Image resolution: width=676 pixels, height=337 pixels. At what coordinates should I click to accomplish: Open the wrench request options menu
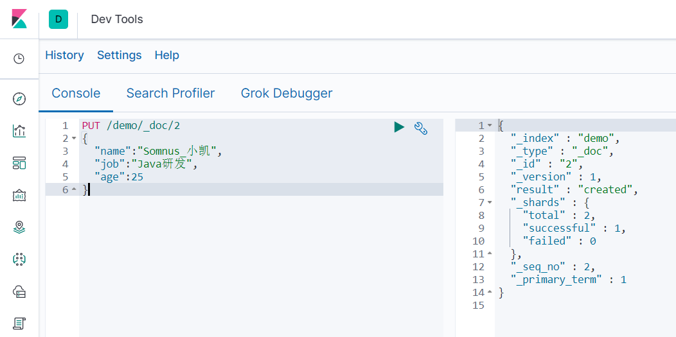[x=421, y=128]
